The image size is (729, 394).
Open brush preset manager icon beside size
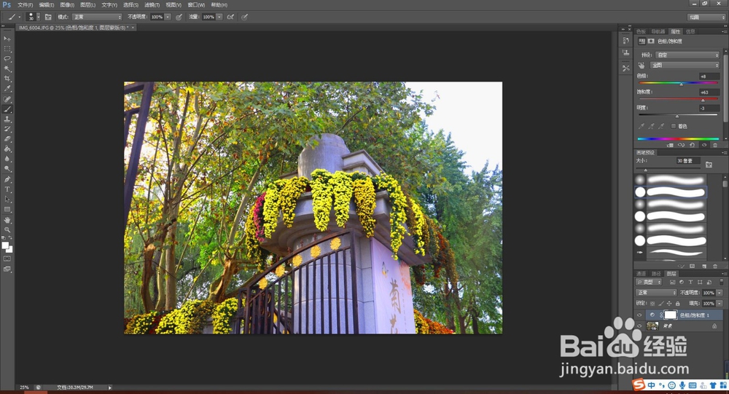click(x=709, y=165)
